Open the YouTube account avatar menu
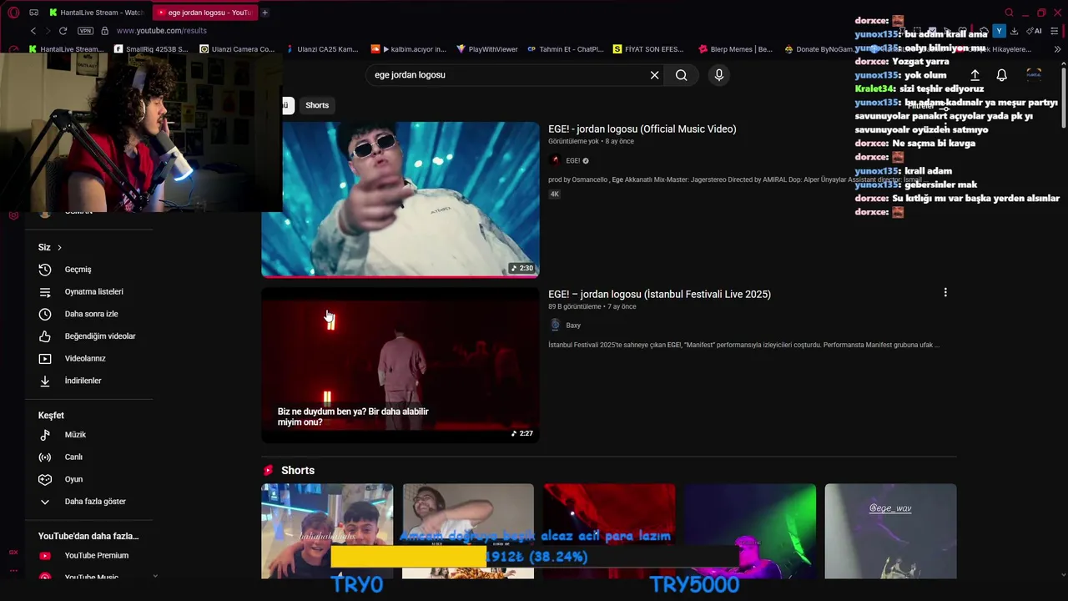 tap(1034, 75)
